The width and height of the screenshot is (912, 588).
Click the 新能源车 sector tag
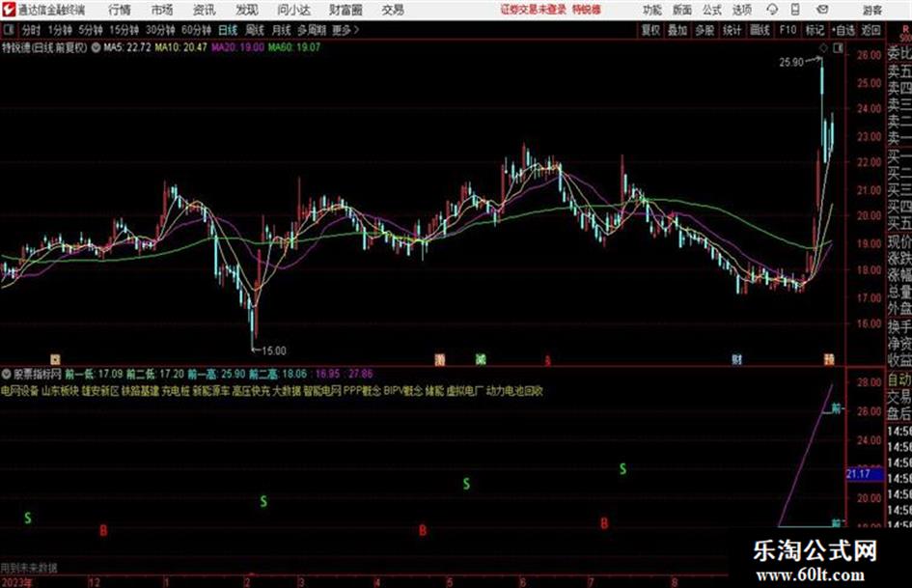pyautogui.click(x=211, y=391)
